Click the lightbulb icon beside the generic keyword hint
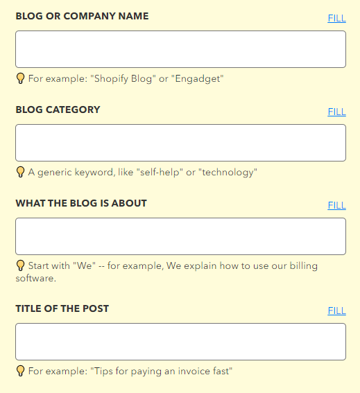 point(20,172)
